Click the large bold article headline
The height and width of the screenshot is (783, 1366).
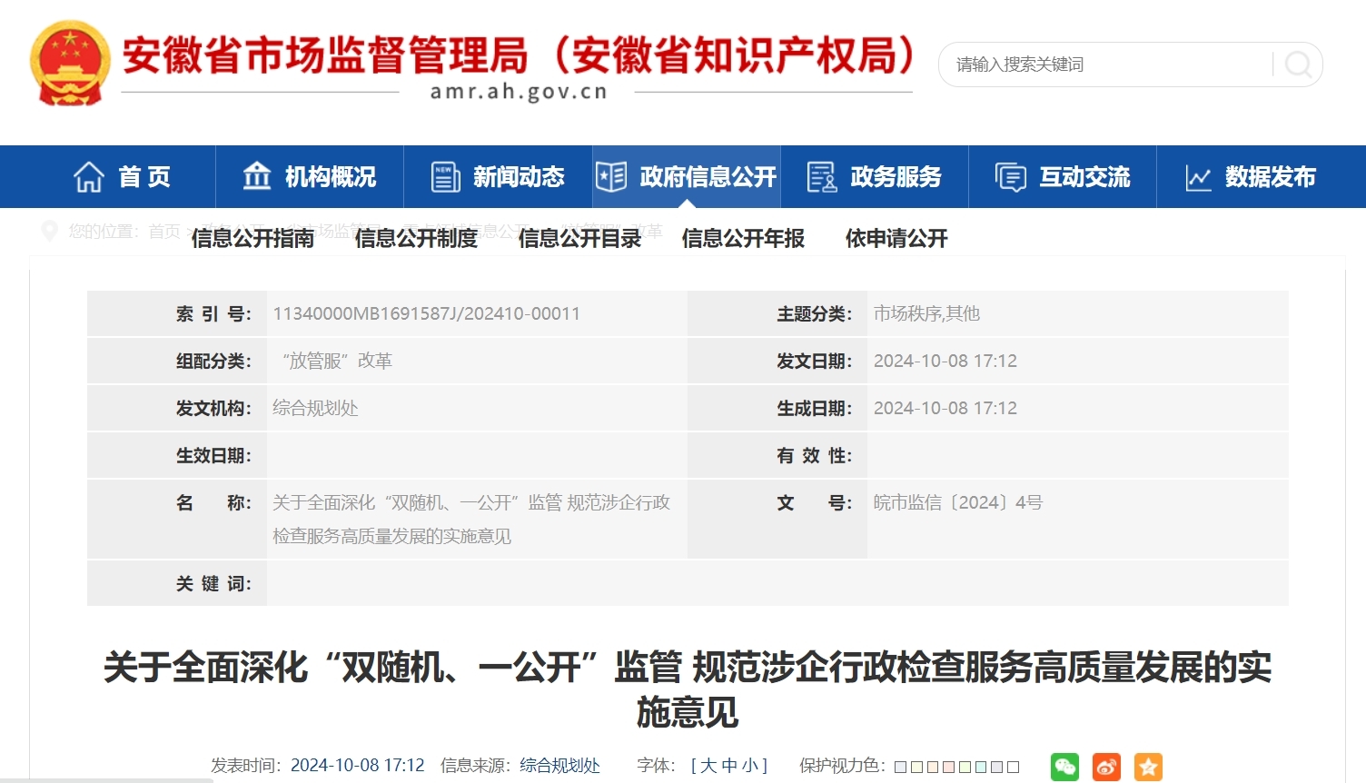pyautogui.click(x=688, y=689)
